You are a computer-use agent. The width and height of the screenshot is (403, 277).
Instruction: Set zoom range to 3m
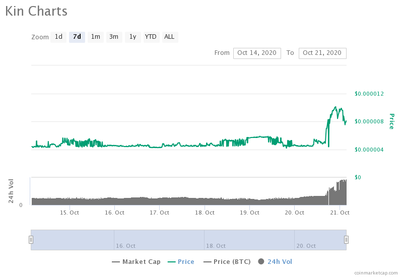pos(114,37)
